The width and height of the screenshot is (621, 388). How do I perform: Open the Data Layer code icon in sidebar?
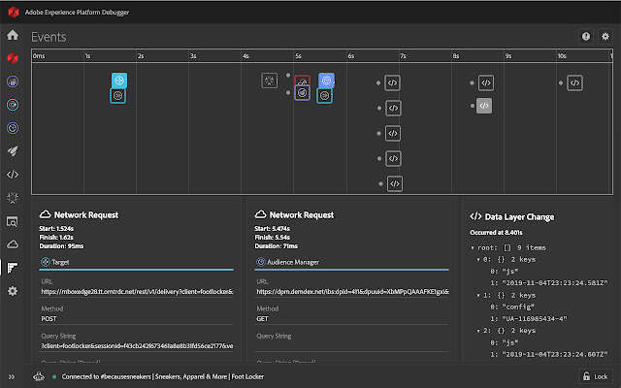(x=13, y=175)
